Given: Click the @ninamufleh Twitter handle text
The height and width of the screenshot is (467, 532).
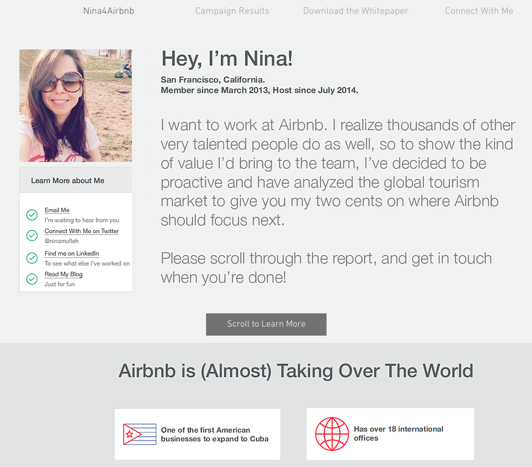Looking at the screenshot, I should click(x=61, y=241).
